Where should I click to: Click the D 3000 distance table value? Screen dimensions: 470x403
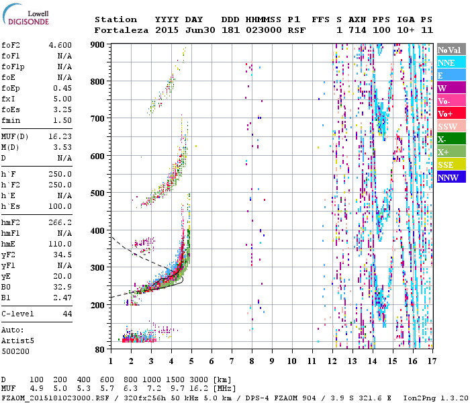click(199, 380)
